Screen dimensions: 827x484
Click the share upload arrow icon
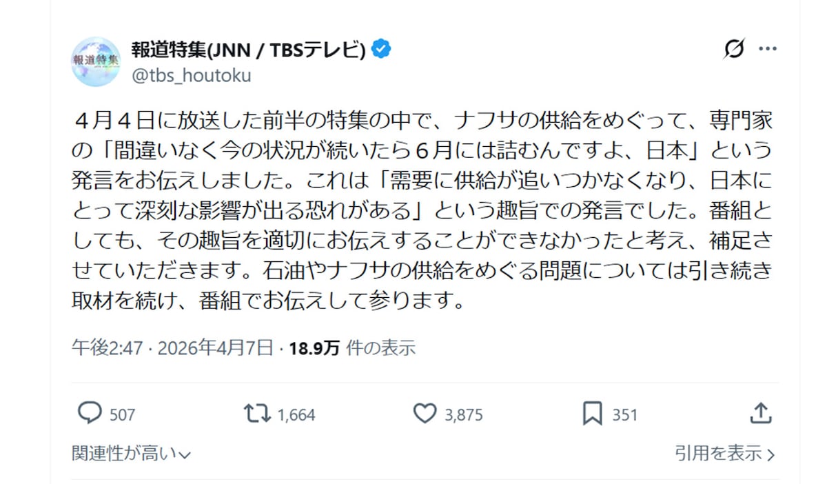tap(759, 413)
